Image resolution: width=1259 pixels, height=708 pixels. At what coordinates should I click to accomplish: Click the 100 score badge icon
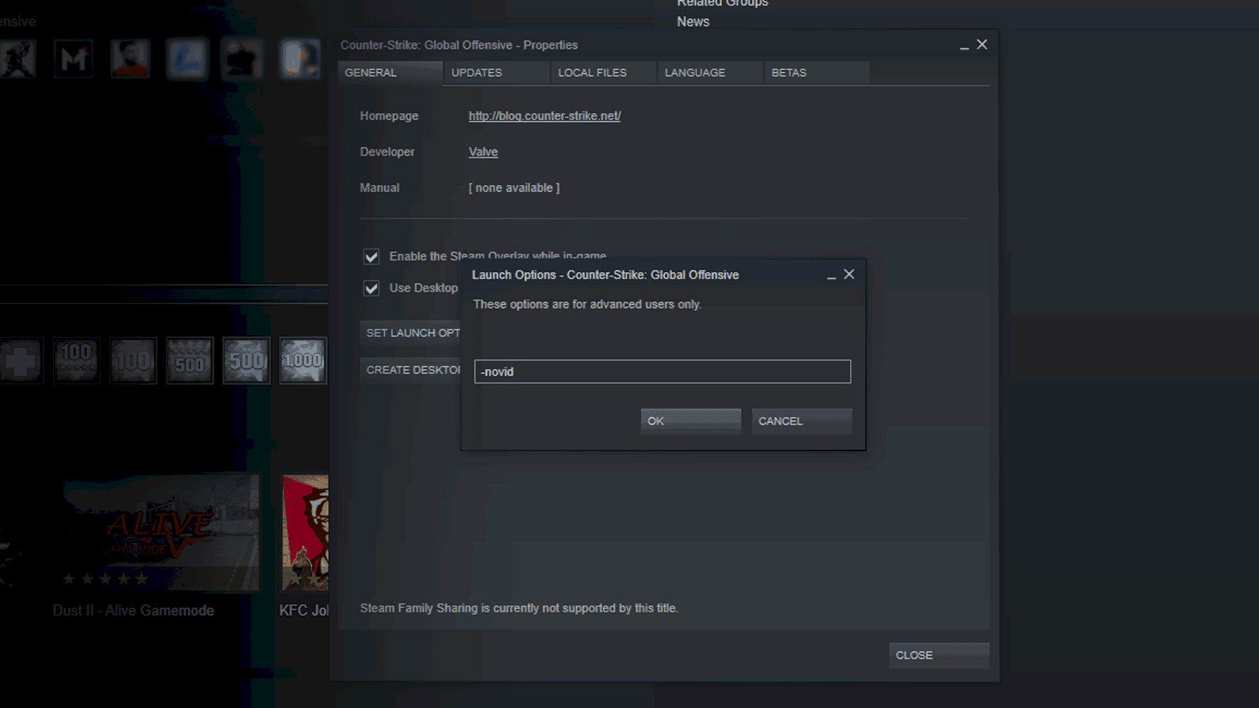pyautogui.click(x=76, y=361)
